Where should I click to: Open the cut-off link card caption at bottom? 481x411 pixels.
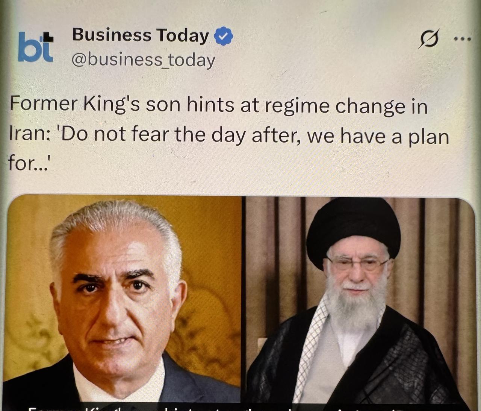[240, 408]
